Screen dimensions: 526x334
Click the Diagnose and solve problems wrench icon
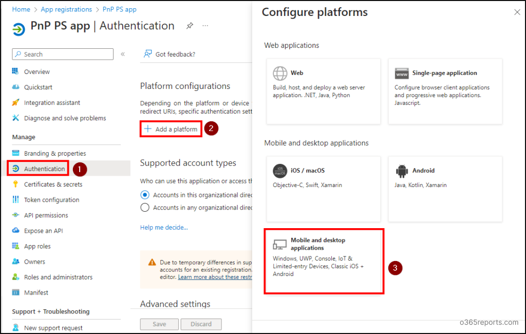[15, 118]
